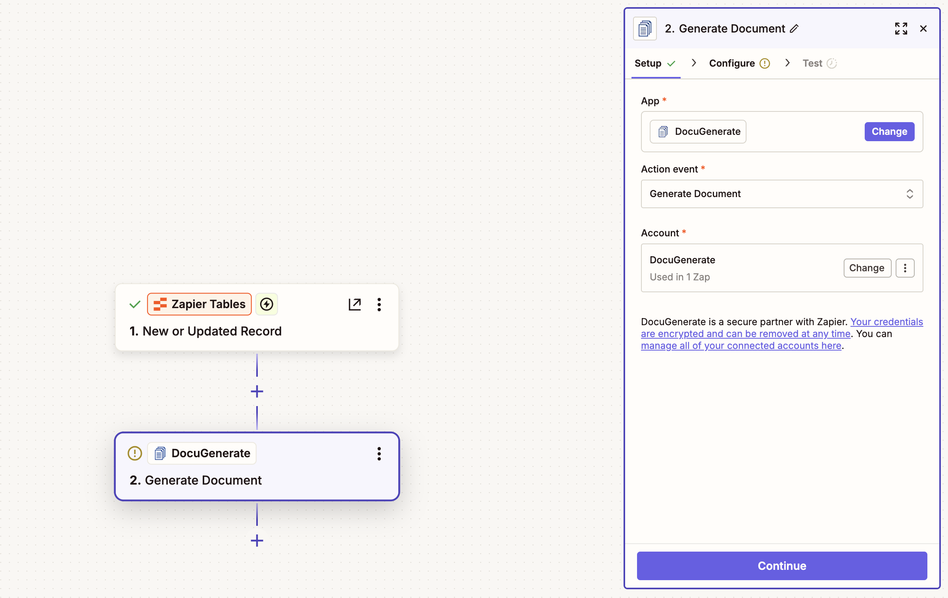Open manage all connected accounts link
The width and height of the screenshot is (948, 598).
click(741, 346)
